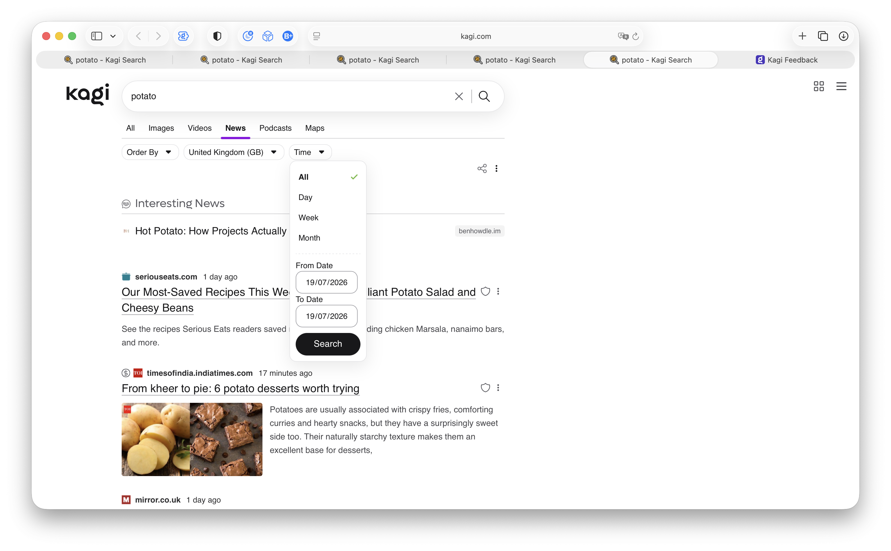Image resolution: width=891 pixels, height=551 pixels.
Task: Click the dollar sign icon near timesofindia
Action: tap(126, 373)
